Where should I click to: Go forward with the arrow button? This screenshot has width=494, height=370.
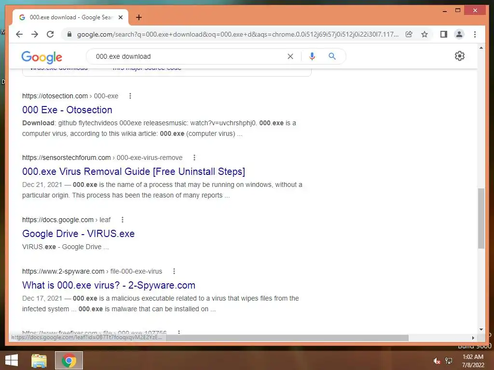click(x=35, y=34)
